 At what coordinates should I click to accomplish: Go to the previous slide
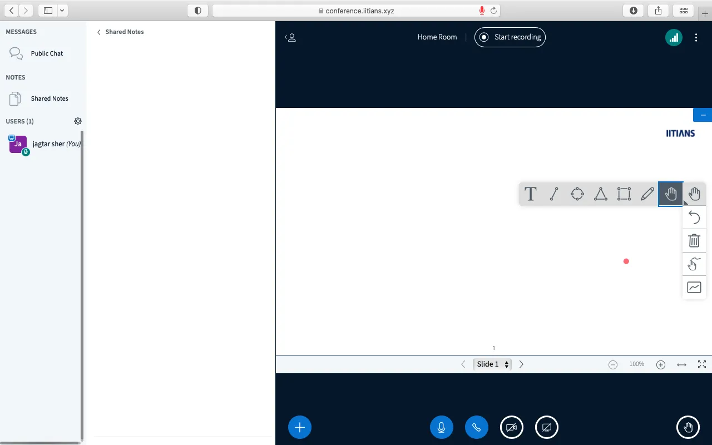[x=463, y=364]
